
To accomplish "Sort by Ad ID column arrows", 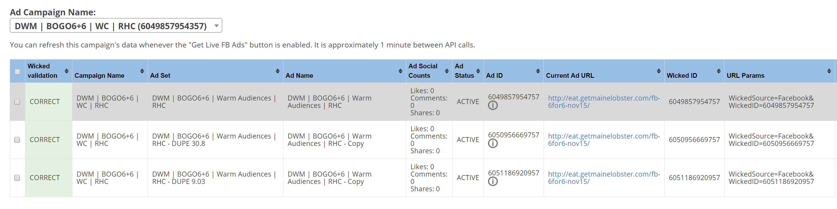I will [538, 71].
